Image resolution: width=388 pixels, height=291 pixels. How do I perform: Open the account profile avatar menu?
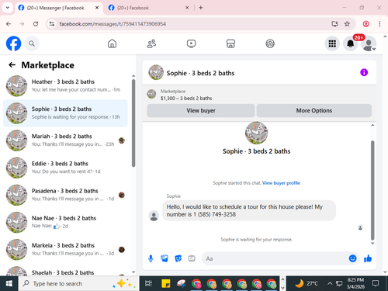[369, 43]
